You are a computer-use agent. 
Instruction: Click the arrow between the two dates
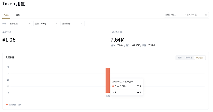pos(185,15)
